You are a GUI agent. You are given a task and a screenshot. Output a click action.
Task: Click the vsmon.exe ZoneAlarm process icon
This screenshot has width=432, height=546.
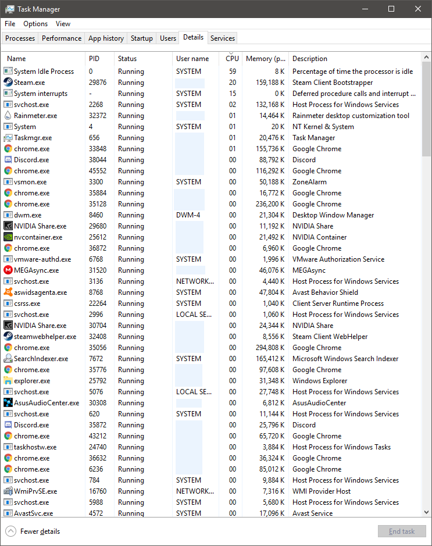click(8, 182)
